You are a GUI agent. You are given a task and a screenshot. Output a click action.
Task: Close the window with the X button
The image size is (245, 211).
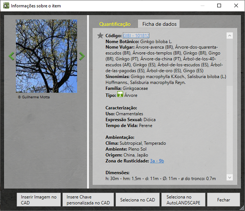pyautogui.click(x=237, y=6)
